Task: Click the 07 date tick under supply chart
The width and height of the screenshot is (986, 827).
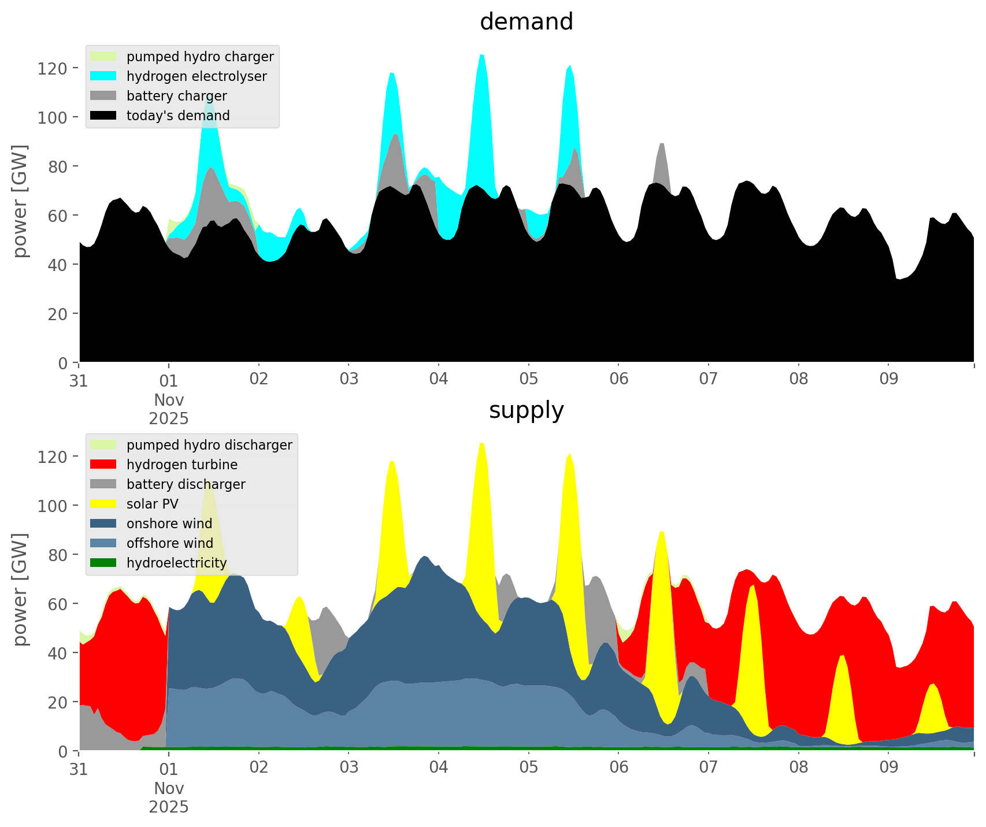Action: tap(708, 768)
